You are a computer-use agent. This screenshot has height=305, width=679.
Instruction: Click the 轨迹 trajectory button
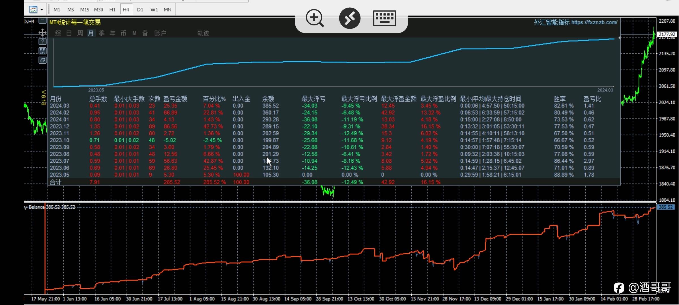point(203,33)
